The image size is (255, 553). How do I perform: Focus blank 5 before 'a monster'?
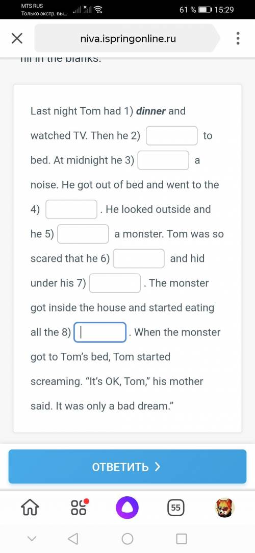click(83, 234)
